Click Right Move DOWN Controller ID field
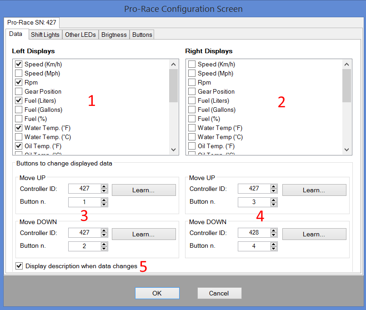This screenshot has width=366, height=310. 253,233
